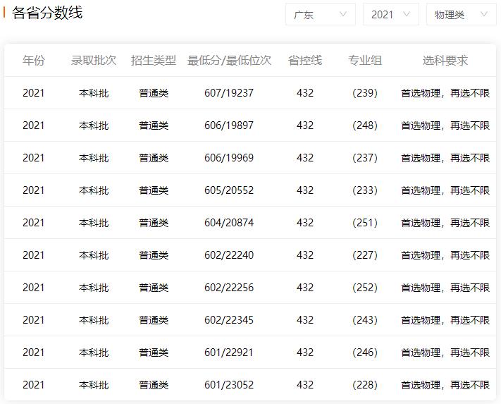Click the 选科要求 column header
501x404 pixels.
click(x=445, y=61)
